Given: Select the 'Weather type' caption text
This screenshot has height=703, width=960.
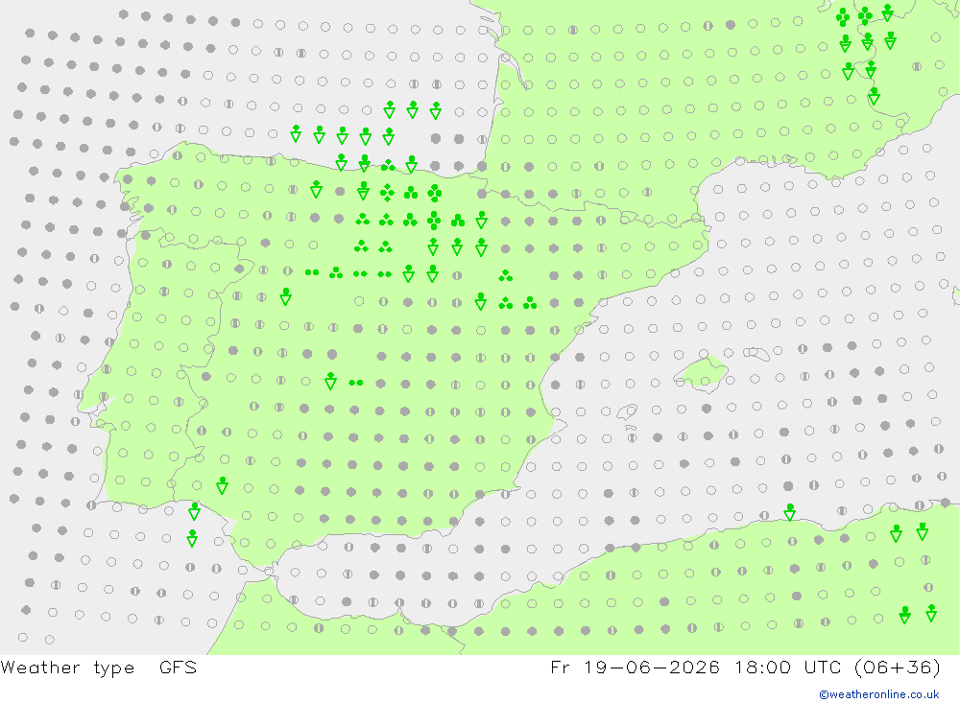Looking at the screenshot, I should pyautogui.click(x=67, y=668).
